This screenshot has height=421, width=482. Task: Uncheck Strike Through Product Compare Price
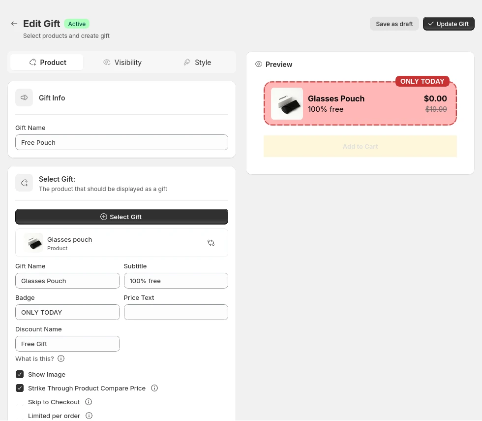point(20,388)
